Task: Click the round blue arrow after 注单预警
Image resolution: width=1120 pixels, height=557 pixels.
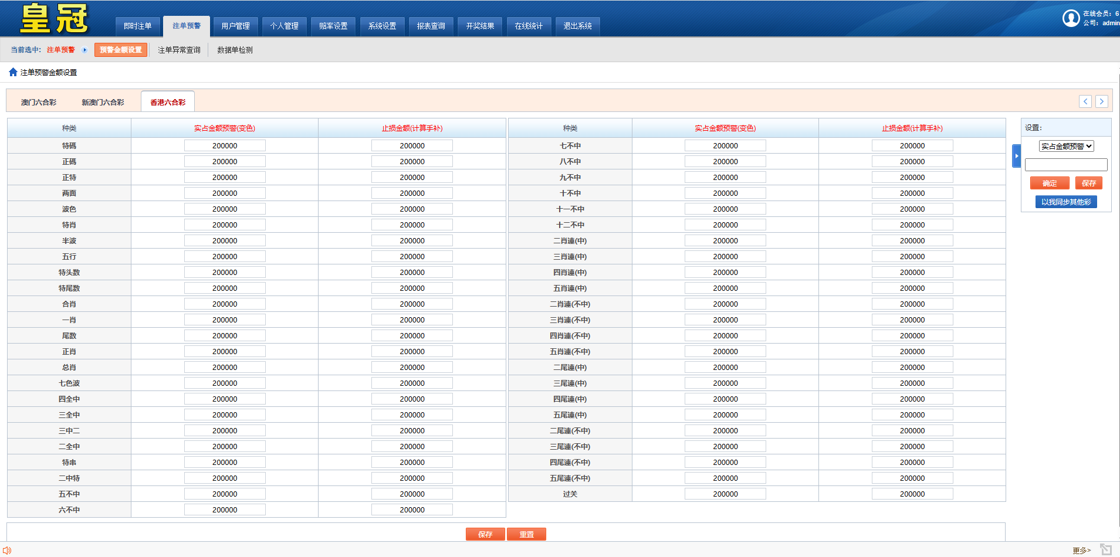Action: tap(84, 50)
